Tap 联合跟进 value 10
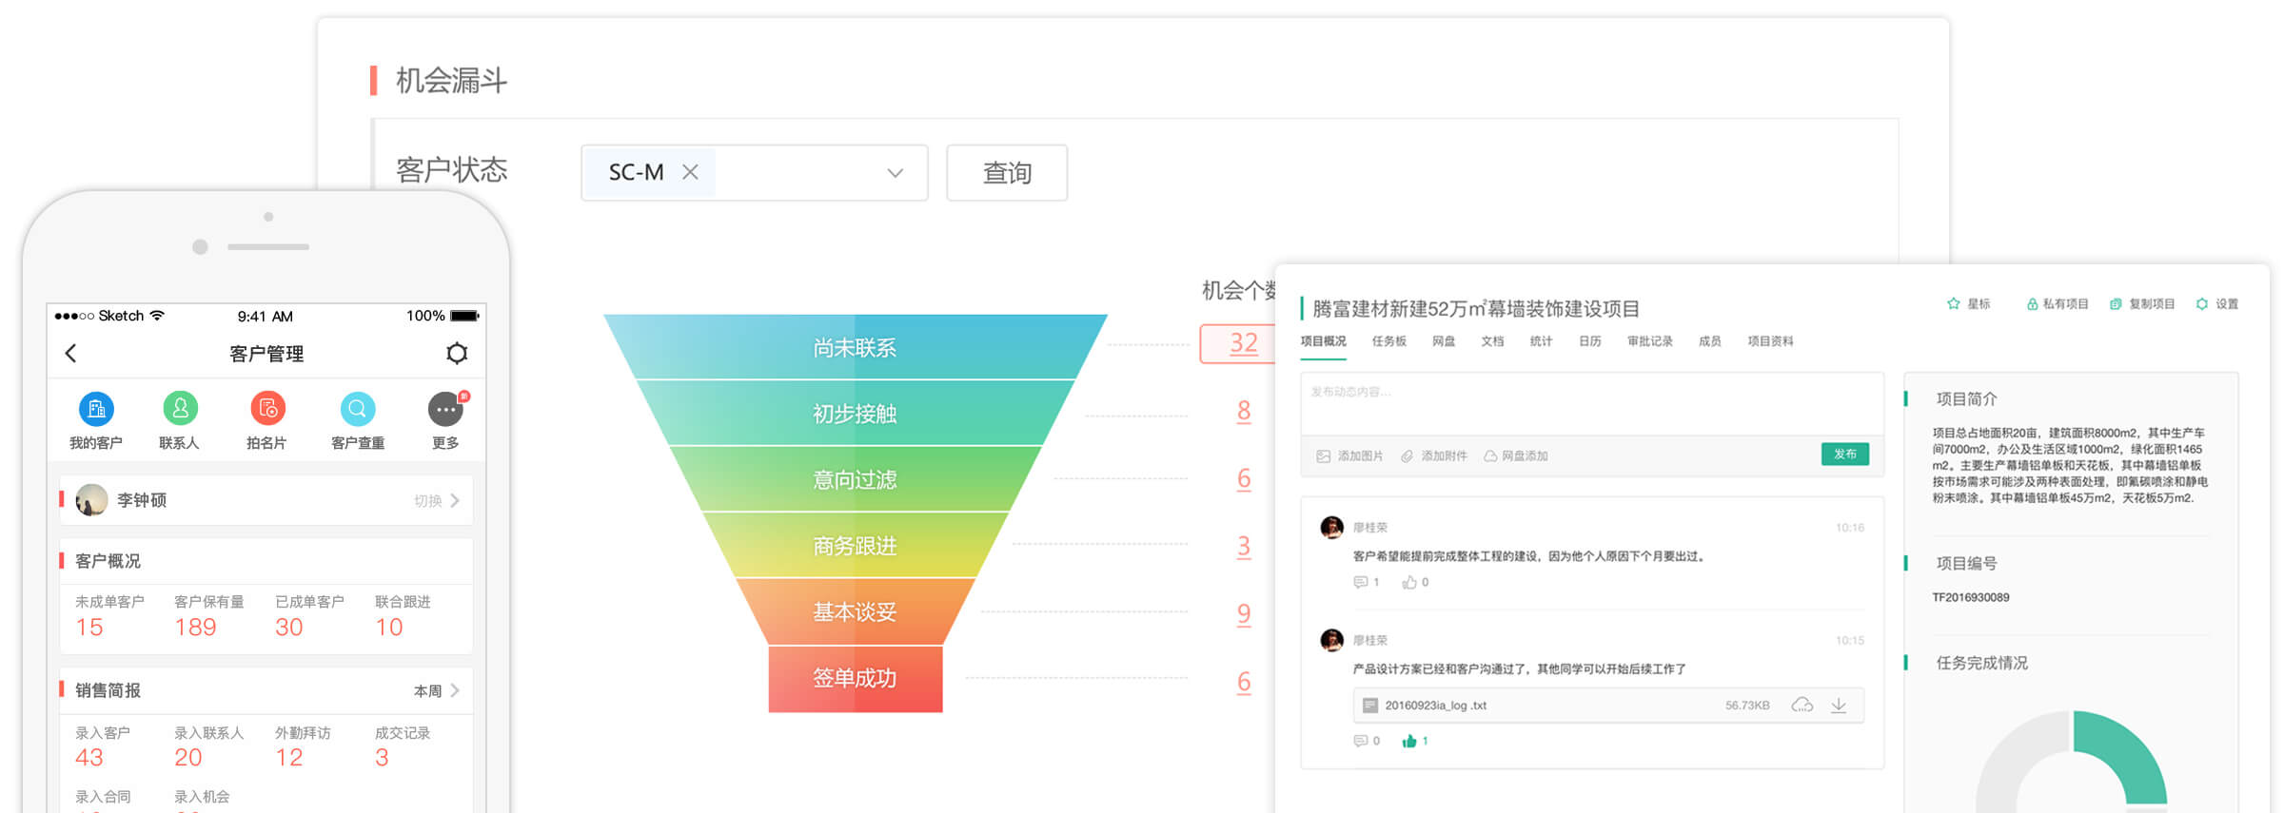 [389, 628]
